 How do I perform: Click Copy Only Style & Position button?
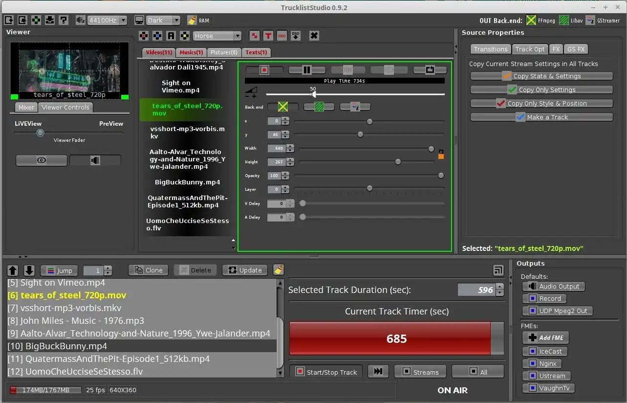click(541, 103)
